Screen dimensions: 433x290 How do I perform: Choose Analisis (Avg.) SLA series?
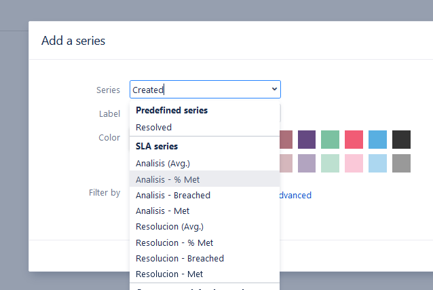[163, 163]
